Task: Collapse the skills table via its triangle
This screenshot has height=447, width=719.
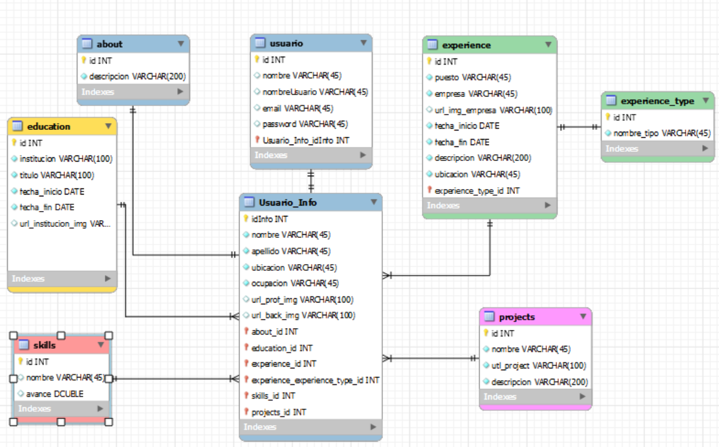Action: pos(101,345)
